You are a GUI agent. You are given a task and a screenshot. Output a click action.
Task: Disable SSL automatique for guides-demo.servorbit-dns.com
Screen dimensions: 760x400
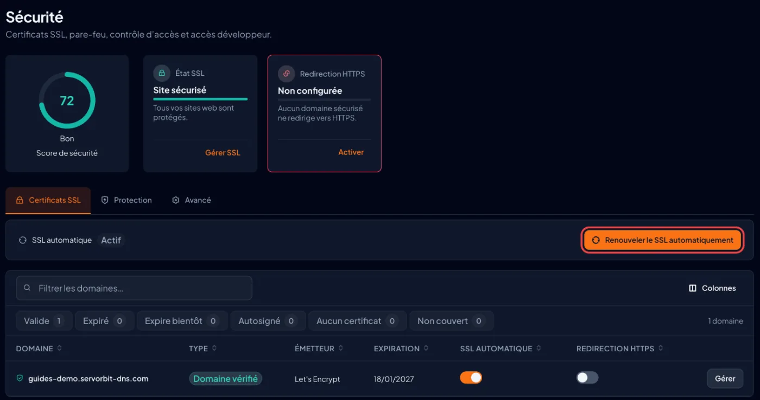click(471, 378)
